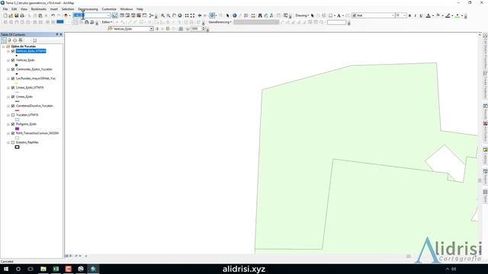Apply Underline text formatting
Screen dimensions: 488x274
(x=421, y=15)
